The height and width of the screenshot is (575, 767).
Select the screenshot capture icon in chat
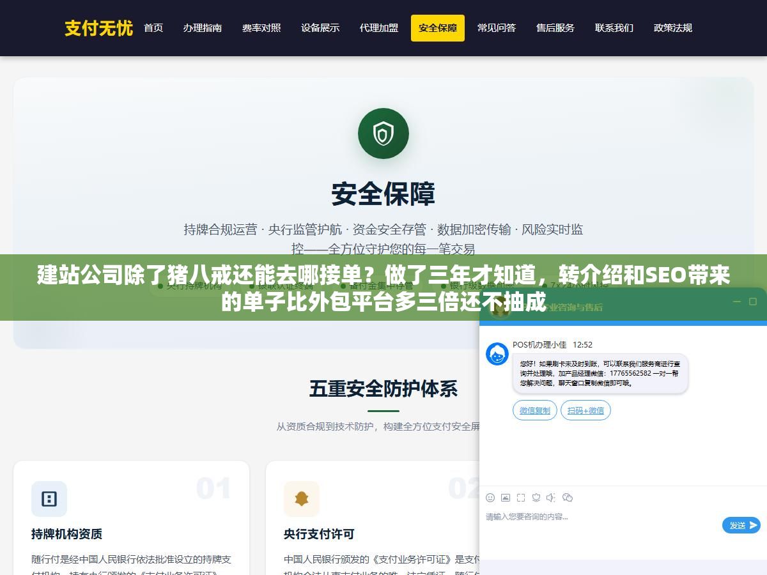521,498
